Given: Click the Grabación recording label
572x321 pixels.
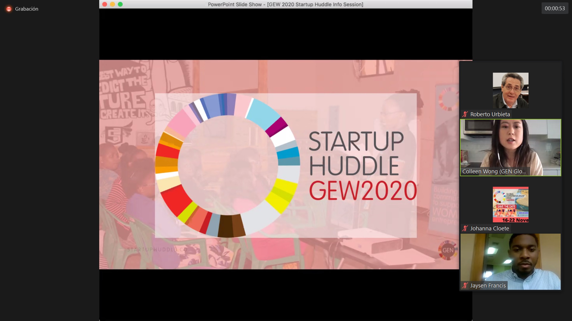Looking at the screenshot, I should tap(27, 9).
